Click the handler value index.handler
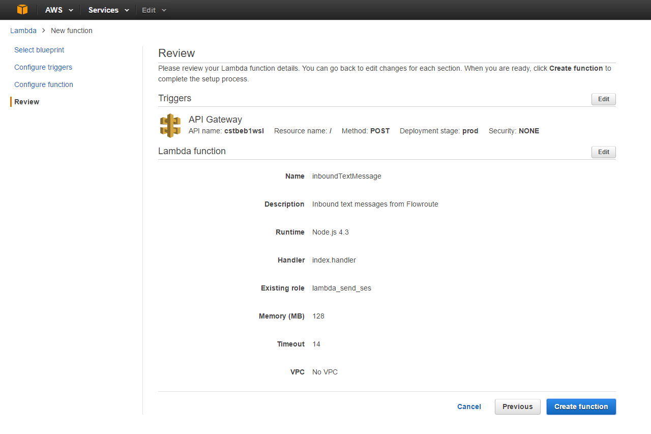This screenshot has width=651, height=434. click(x=334, y=260)
